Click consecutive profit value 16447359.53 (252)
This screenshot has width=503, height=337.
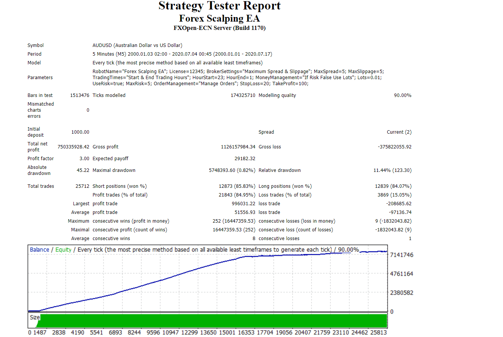coord(234,230)
